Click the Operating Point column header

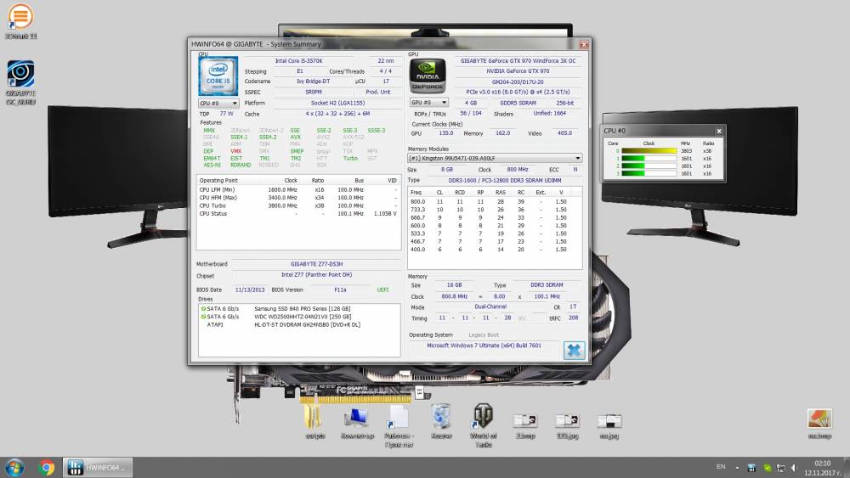click(x=218, y=180)
